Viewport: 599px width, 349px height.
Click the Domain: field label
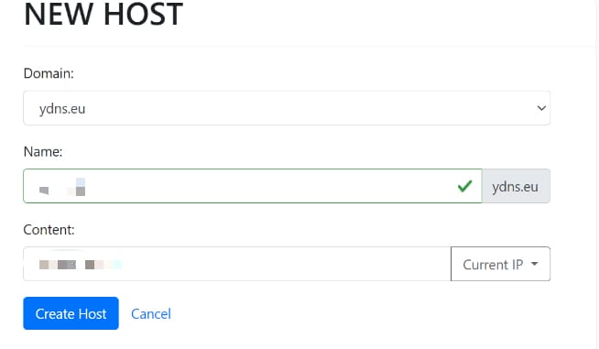point(49,73)
